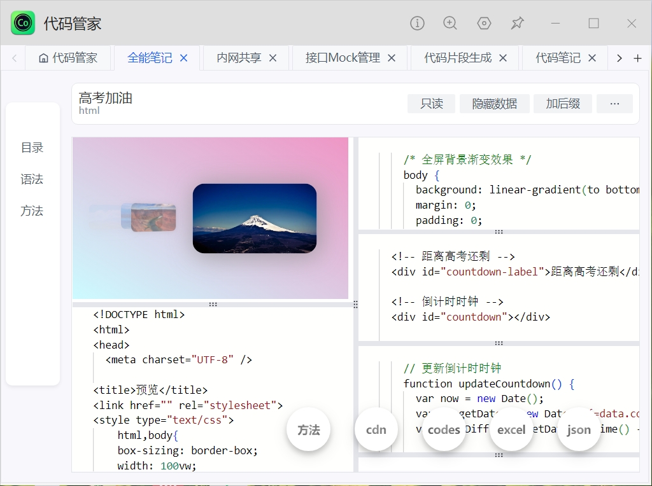Image resolution: width=652 pixels, height=486 pixels.
Task: Pin the window with the pin icon
Action: click(517, 24)
